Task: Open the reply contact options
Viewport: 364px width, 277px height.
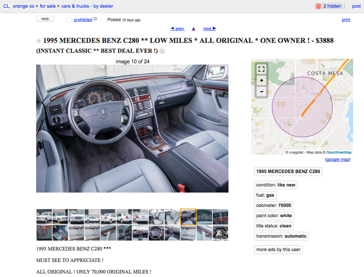Action: click(45, 19)
